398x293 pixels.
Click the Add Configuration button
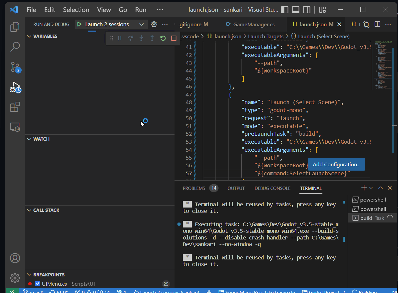coord(336,164)
